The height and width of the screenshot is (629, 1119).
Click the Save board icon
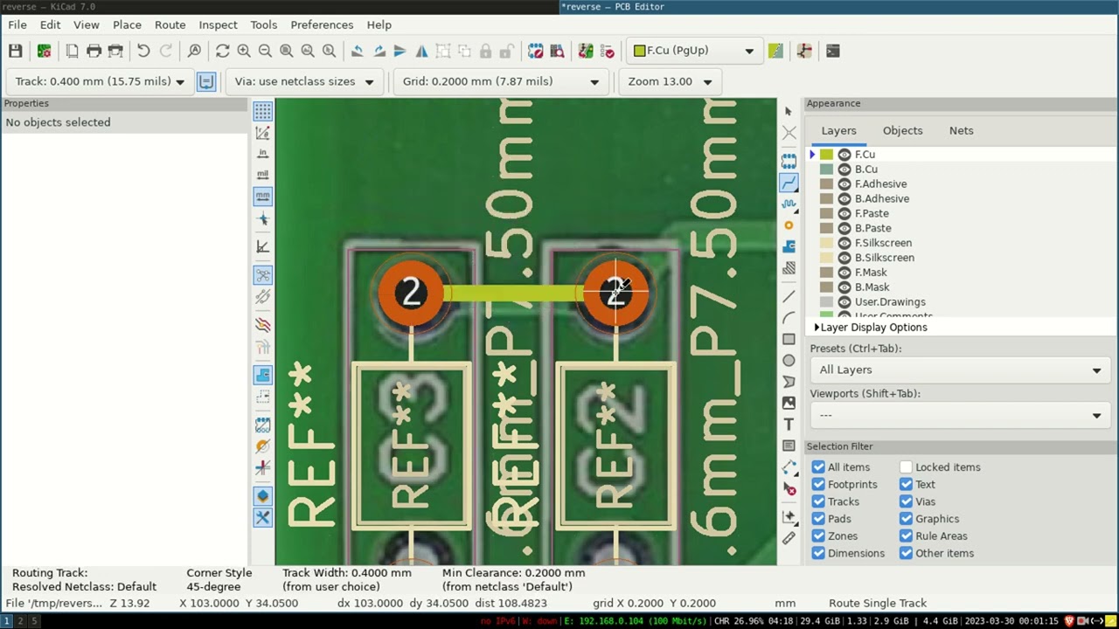tap(16, 51)
